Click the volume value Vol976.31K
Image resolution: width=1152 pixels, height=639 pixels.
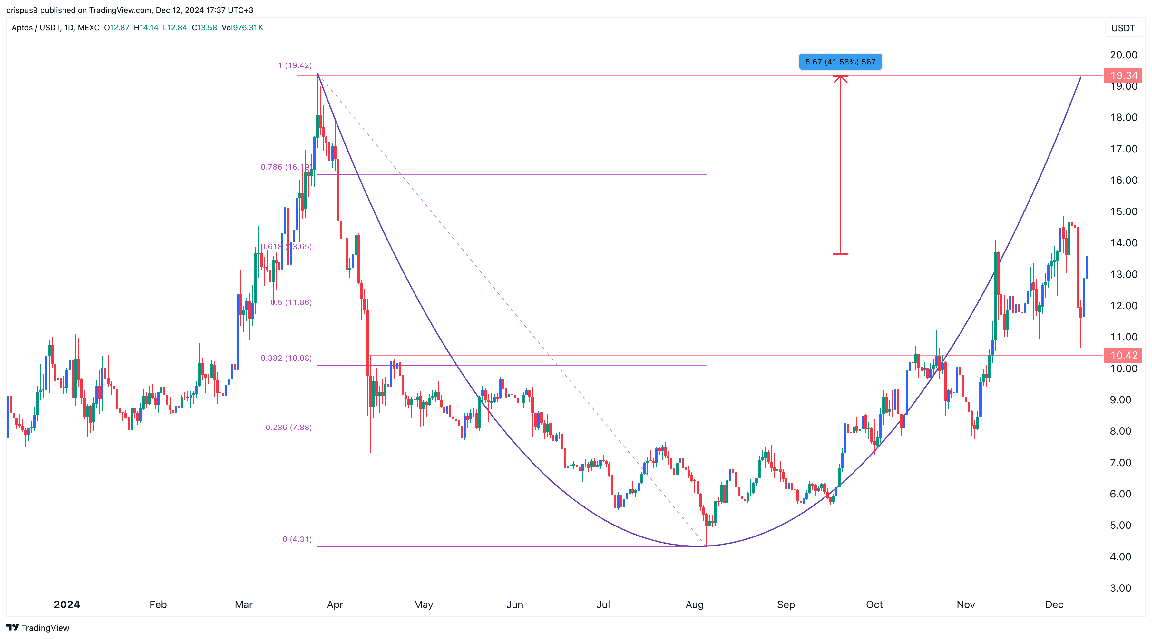click(x=242, y=28)
